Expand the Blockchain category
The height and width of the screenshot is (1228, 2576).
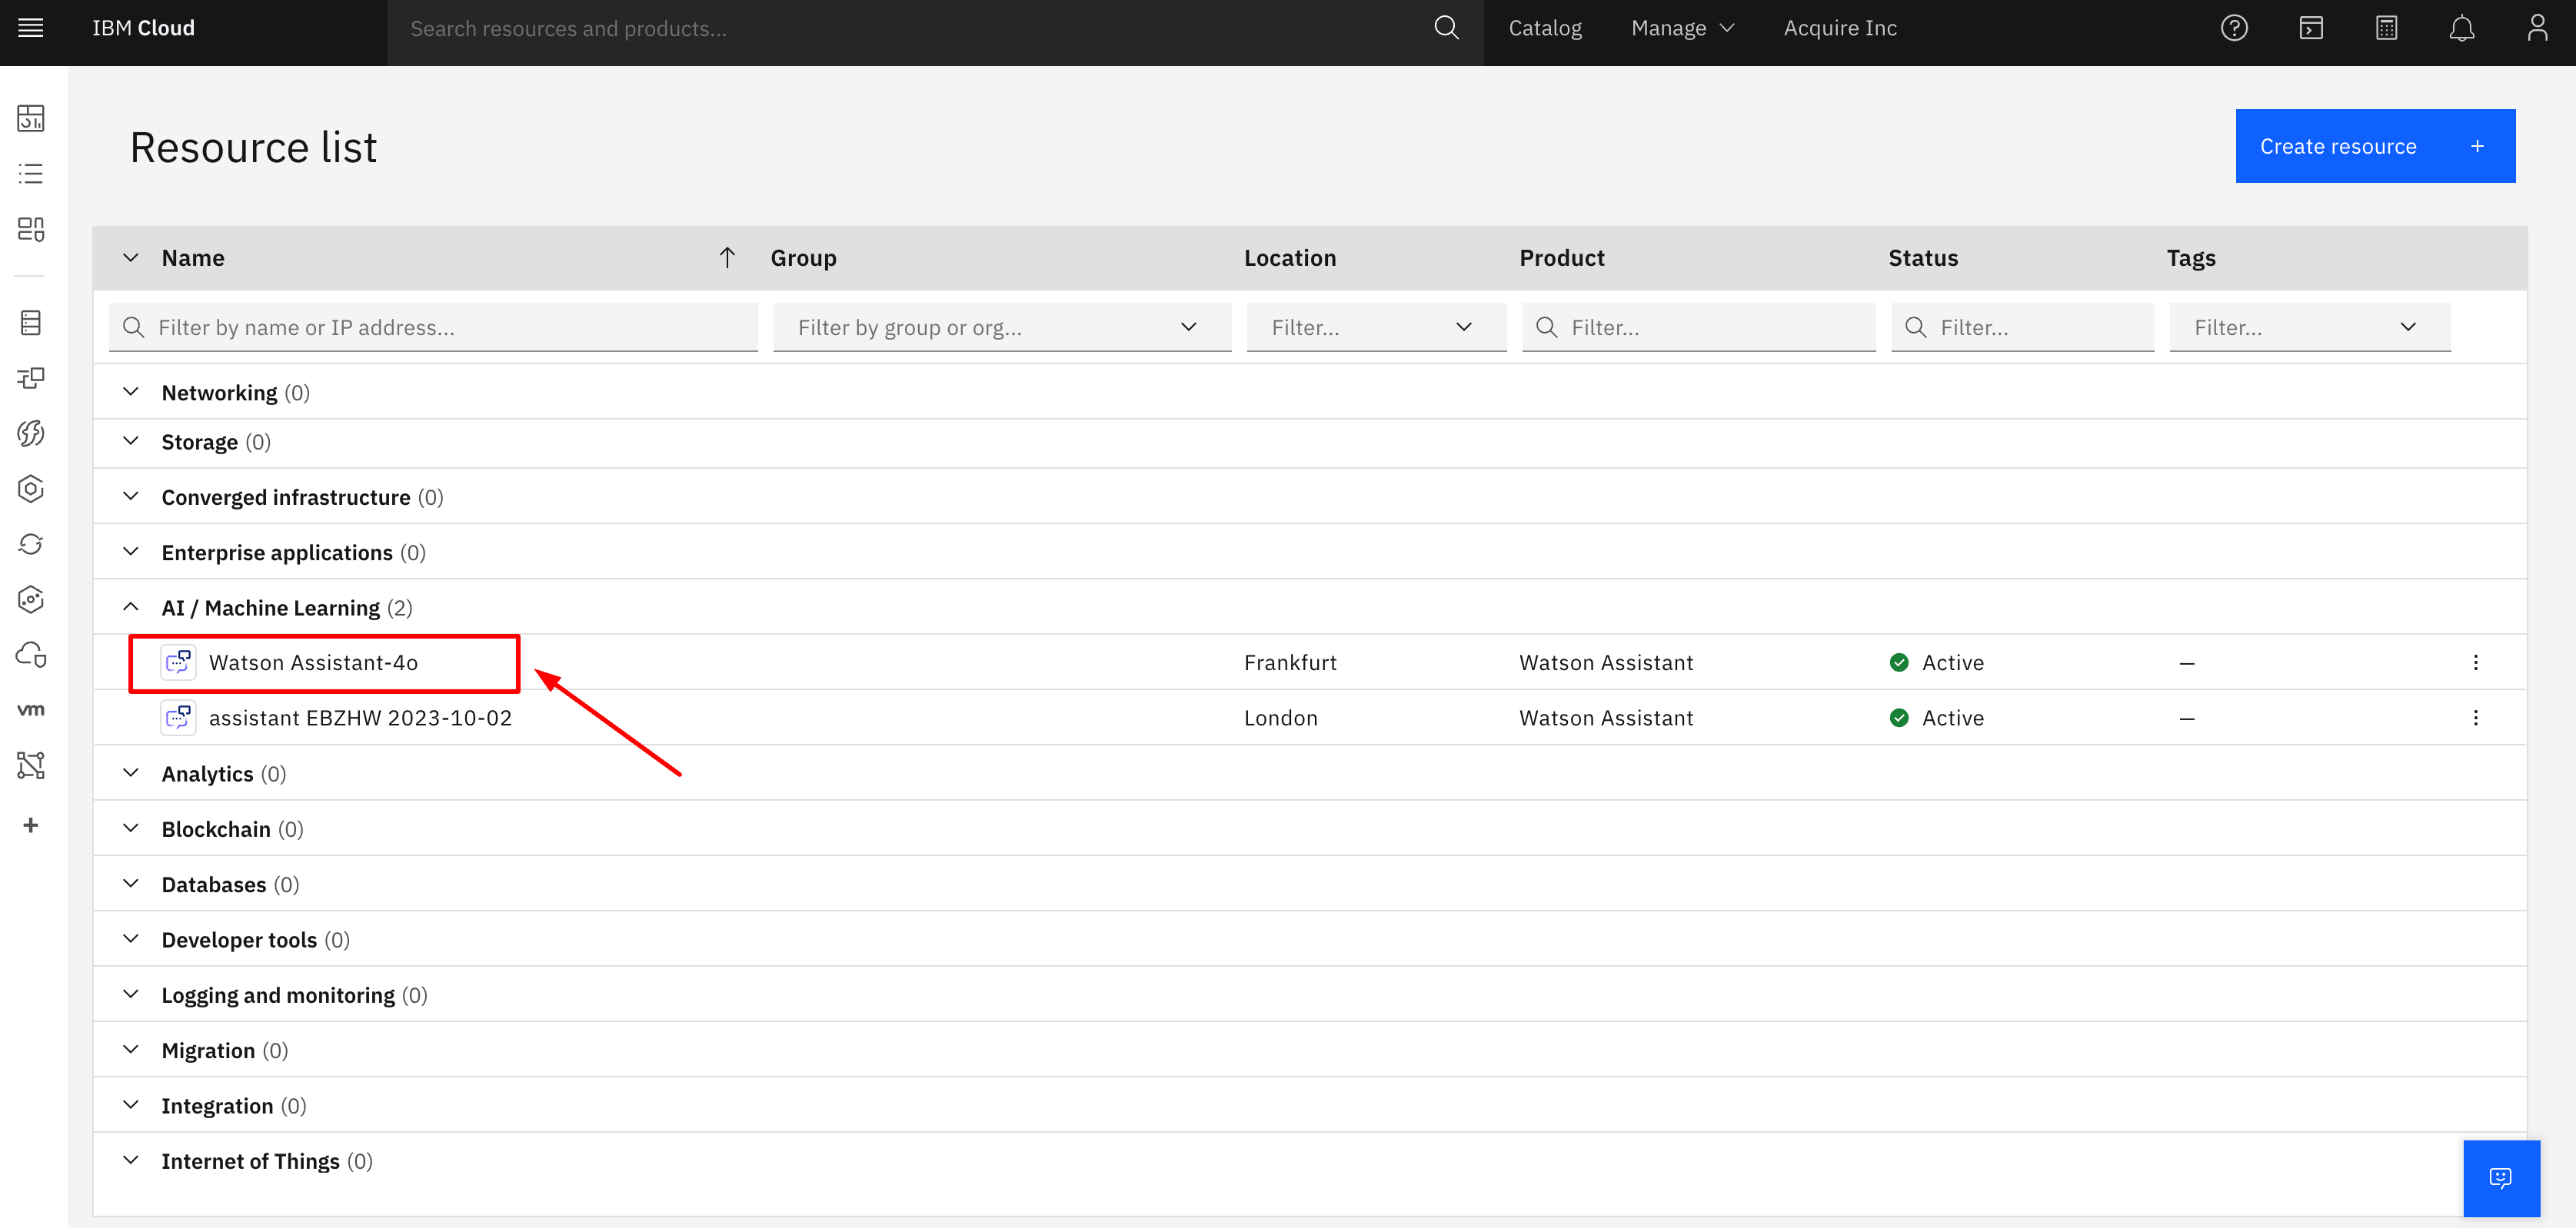[x=131, y=828]
